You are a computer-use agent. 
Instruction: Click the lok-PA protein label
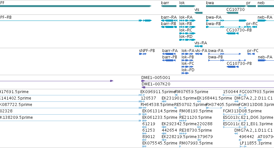(x=188, y=51)
